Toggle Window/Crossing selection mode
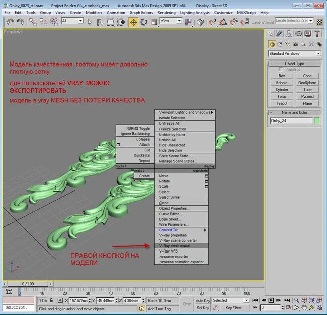This screenshot has height=315, width=327. pos(121,22)
